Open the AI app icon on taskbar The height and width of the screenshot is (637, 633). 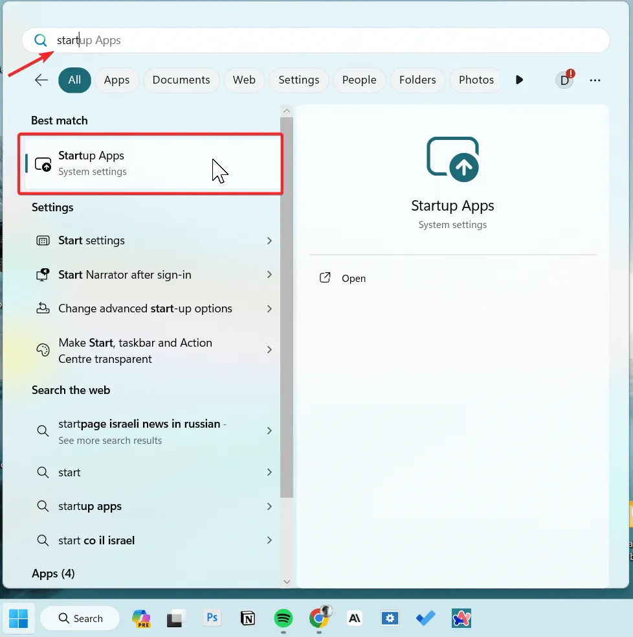[355, 618]
